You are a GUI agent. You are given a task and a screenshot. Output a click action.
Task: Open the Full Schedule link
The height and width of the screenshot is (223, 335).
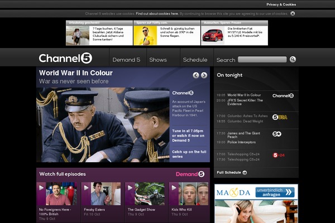[x=229, y=172]
